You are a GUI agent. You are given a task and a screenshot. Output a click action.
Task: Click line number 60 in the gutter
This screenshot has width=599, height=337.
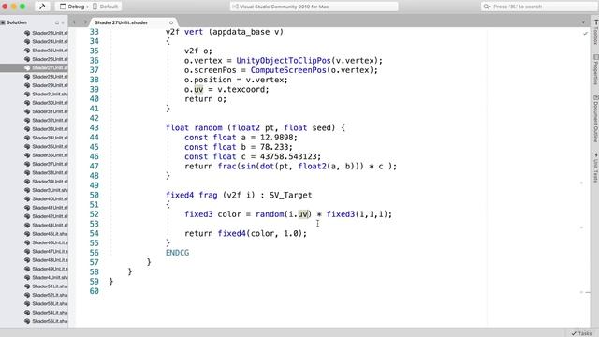(95, 291)
